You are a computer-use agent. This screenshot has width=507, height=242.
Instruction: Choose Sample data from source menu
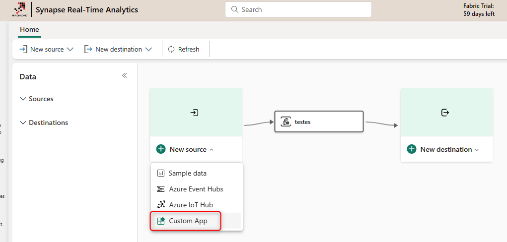[x=187, y=173]
